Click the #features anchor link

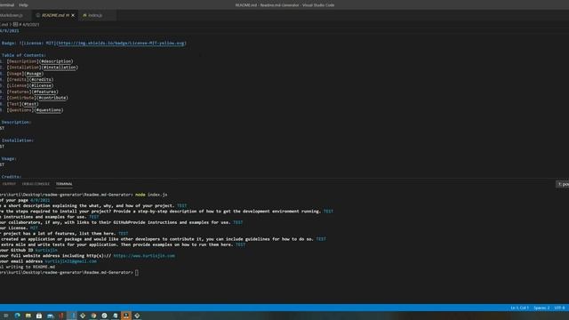[x=45, y=92]
